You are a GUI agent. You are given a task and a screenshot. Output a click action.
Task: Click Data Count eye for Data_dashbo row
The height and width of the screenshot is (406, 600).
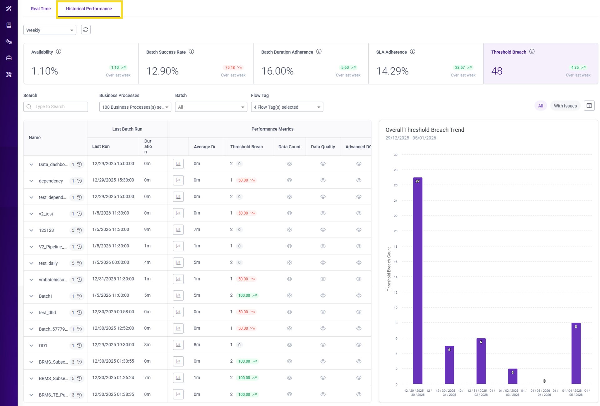[289, 164]
